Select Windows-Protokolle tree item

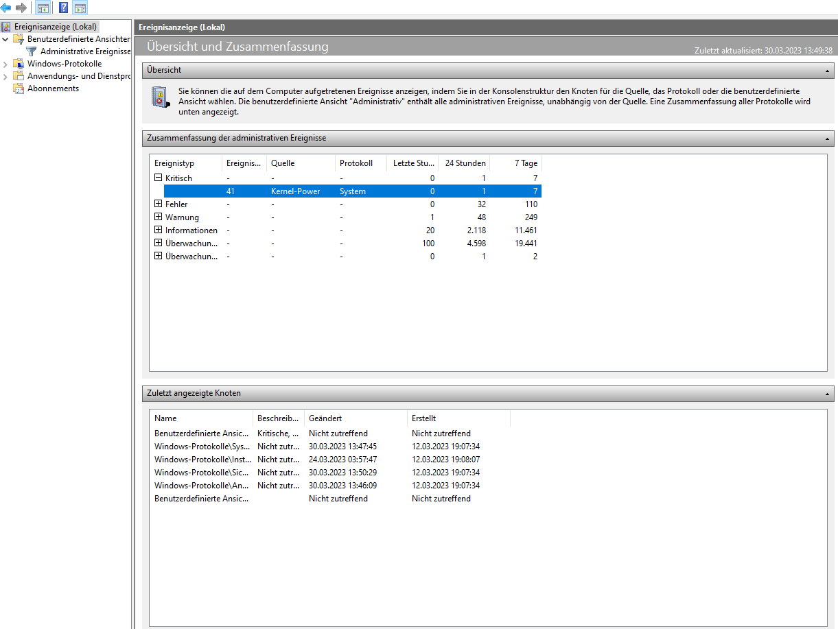click(65, 64)
